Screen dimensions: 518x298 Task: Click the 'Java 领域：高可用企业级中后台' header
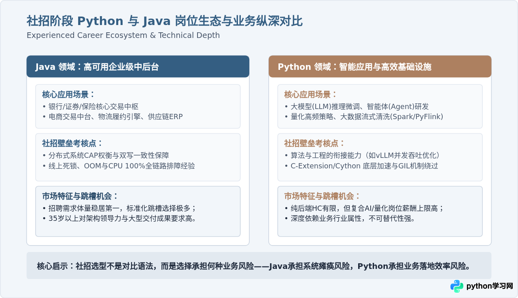tap(138, 67)
